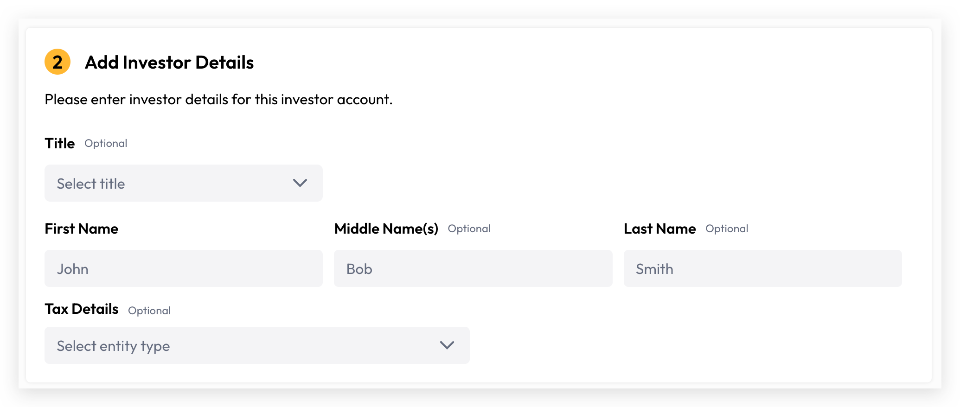Screen dimensions: 960x407
Task: Click the First Name label
Action: pyautogui.click(x=82, y=229)
